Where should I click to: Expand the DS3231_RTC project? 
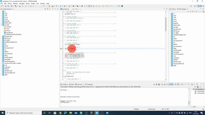pyautogui.click(x=1, y=23)
